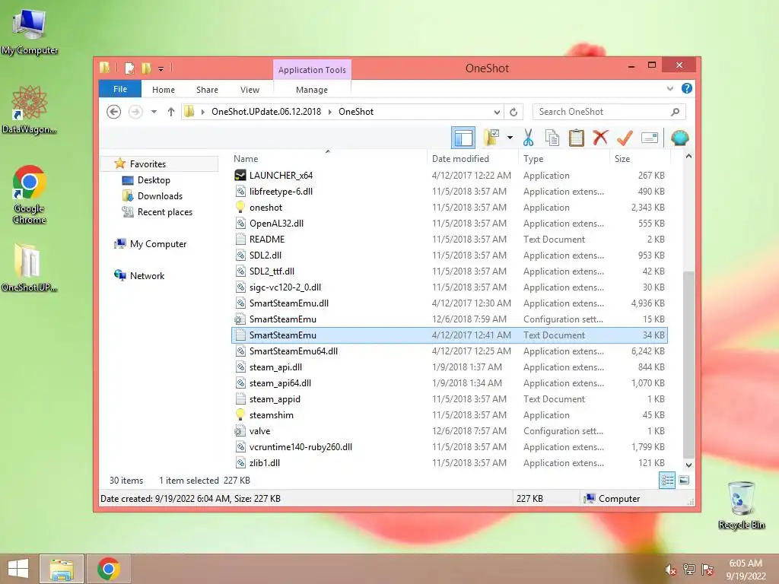Click the Back navigation arrow

114,112
